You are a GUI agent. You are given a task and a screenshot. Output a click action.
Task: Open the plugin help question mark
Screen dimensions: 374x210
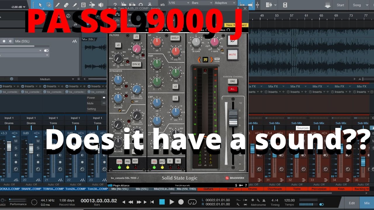coord(246,185)
